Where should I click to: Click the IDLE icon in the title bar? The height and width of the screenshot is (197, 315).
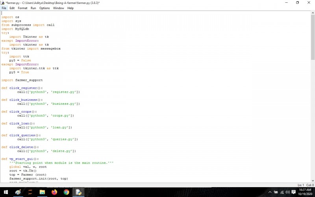click(3, 3)
